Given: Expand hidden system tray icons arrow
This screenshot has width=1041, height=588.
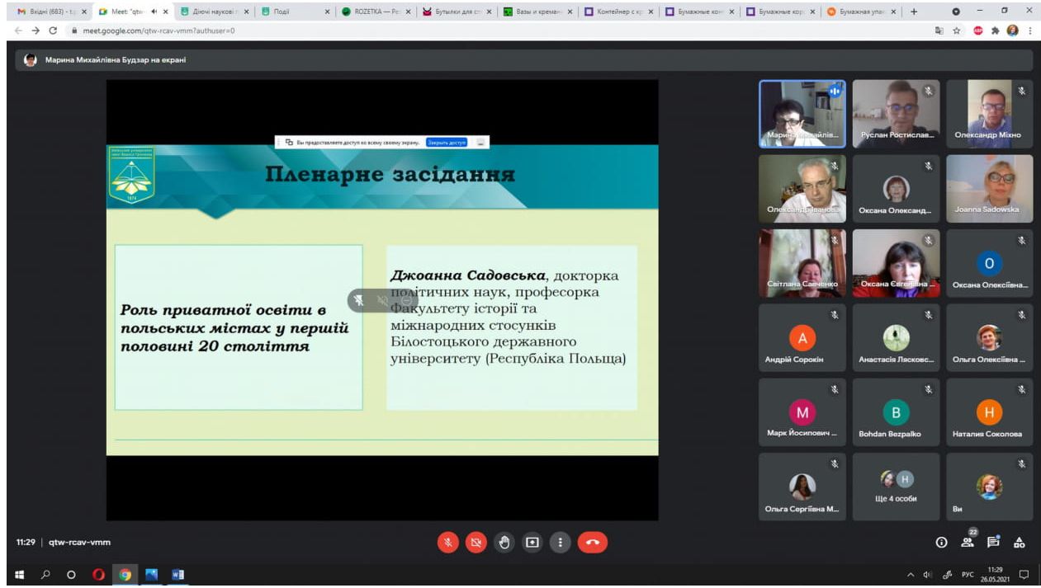Looking at the screenshot, I should pyautogui.click(x=911, y=575).
